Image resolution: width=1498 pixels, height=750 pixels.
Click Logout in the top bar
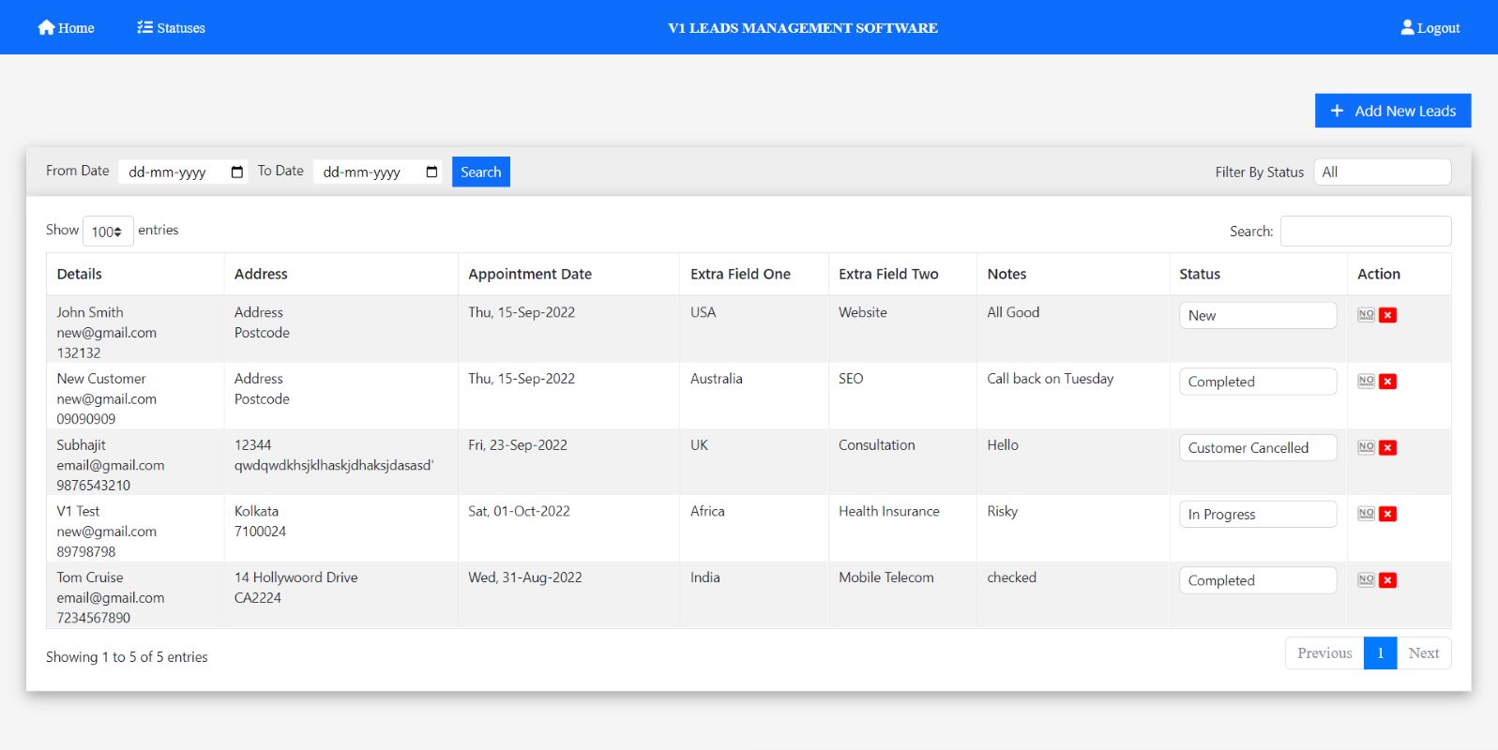(x=1430, y=28)
